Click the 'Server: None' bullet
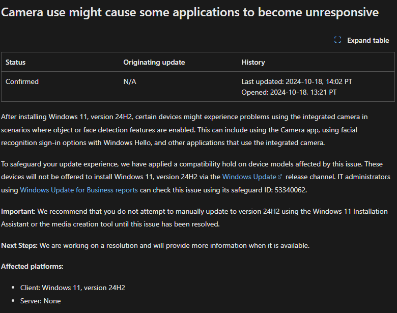This screenshot has width=397, height=313. [x=41, y=301]
